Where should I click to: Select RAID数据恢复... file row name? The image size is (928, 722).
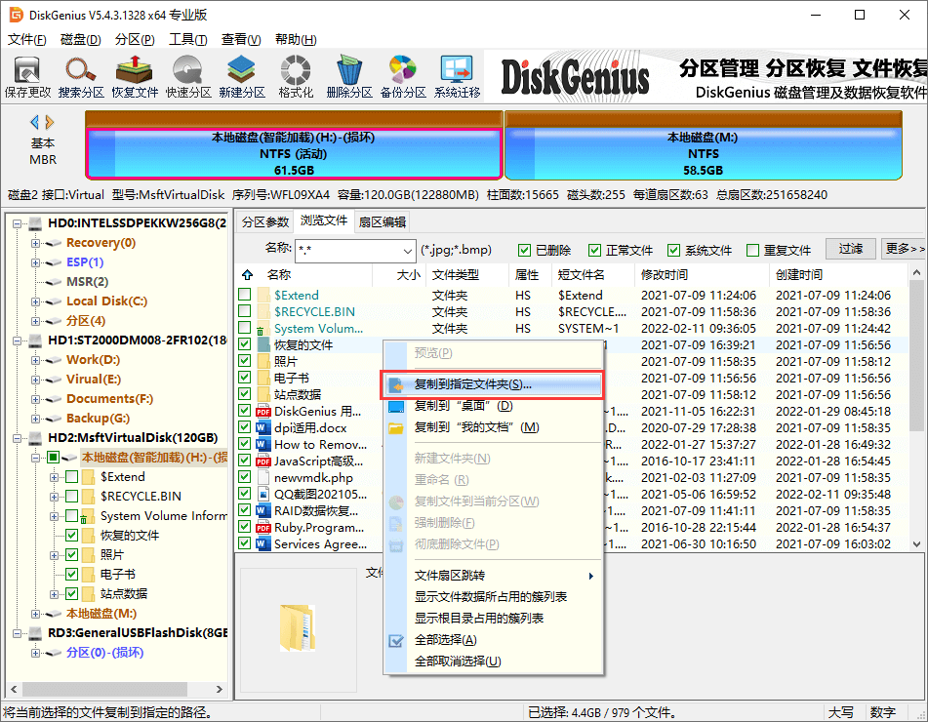click(x=316, y=510)
